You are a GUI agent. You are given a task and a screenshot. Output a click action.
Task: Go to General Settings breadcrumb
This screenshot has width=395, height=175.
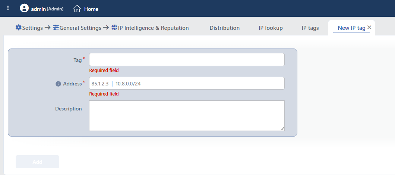pyautogui.click(x=80, y=28)
